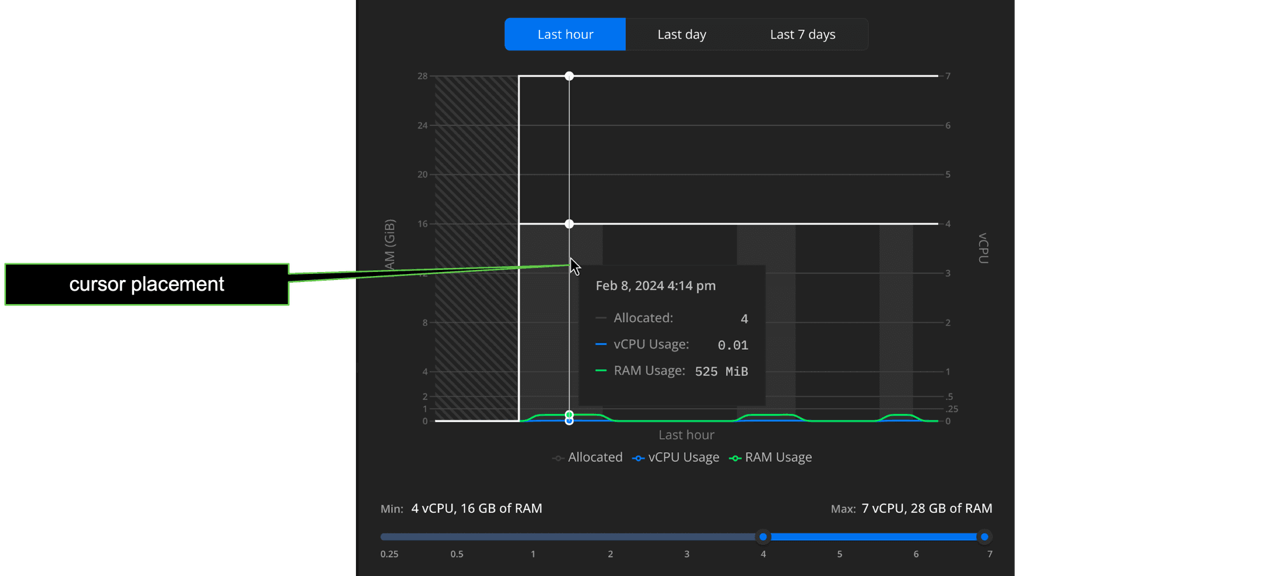Click the cursor placement annotation label
Screen dimensions: 1282x576
(x=147, y=285)
